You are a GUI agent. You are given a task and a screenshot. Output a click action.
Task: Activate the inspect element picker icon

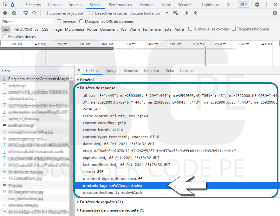(5, 5)
